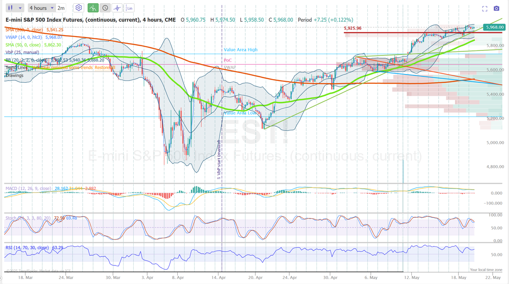509x284 pixels.
Task: Click the 14. Apr date on time axis
Action: click(x=218, y=278)
